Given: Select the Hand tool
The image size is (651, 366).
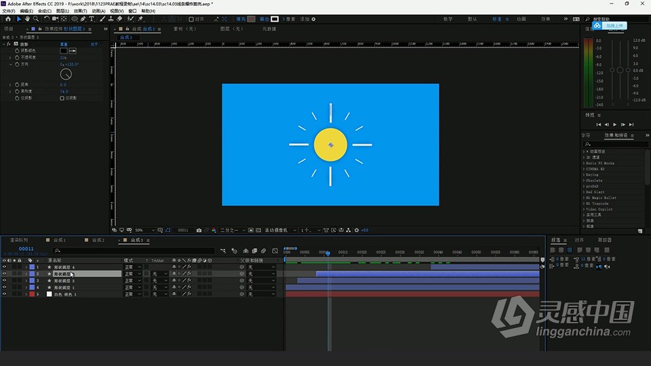Looking at the screenshot, I should 27,19.
